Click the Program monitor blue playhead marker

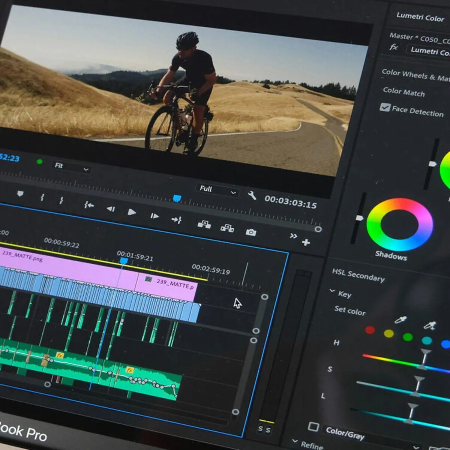coord(177,198)
